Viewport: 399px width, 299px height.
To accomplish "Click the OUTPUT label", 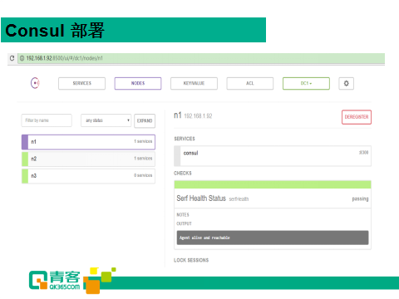I will pyautogui.click(x=184, y=223).
